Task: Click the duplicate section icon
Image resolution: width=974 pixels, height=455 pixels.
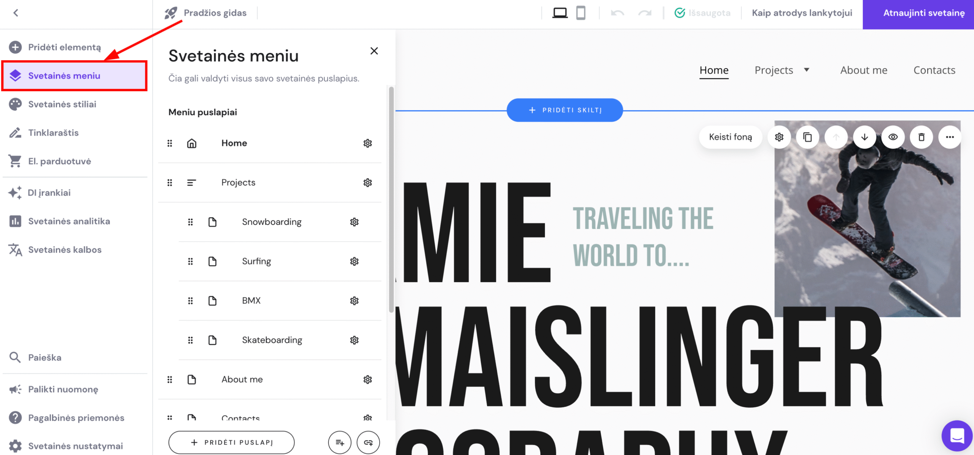Action: [x=807, y=137]
